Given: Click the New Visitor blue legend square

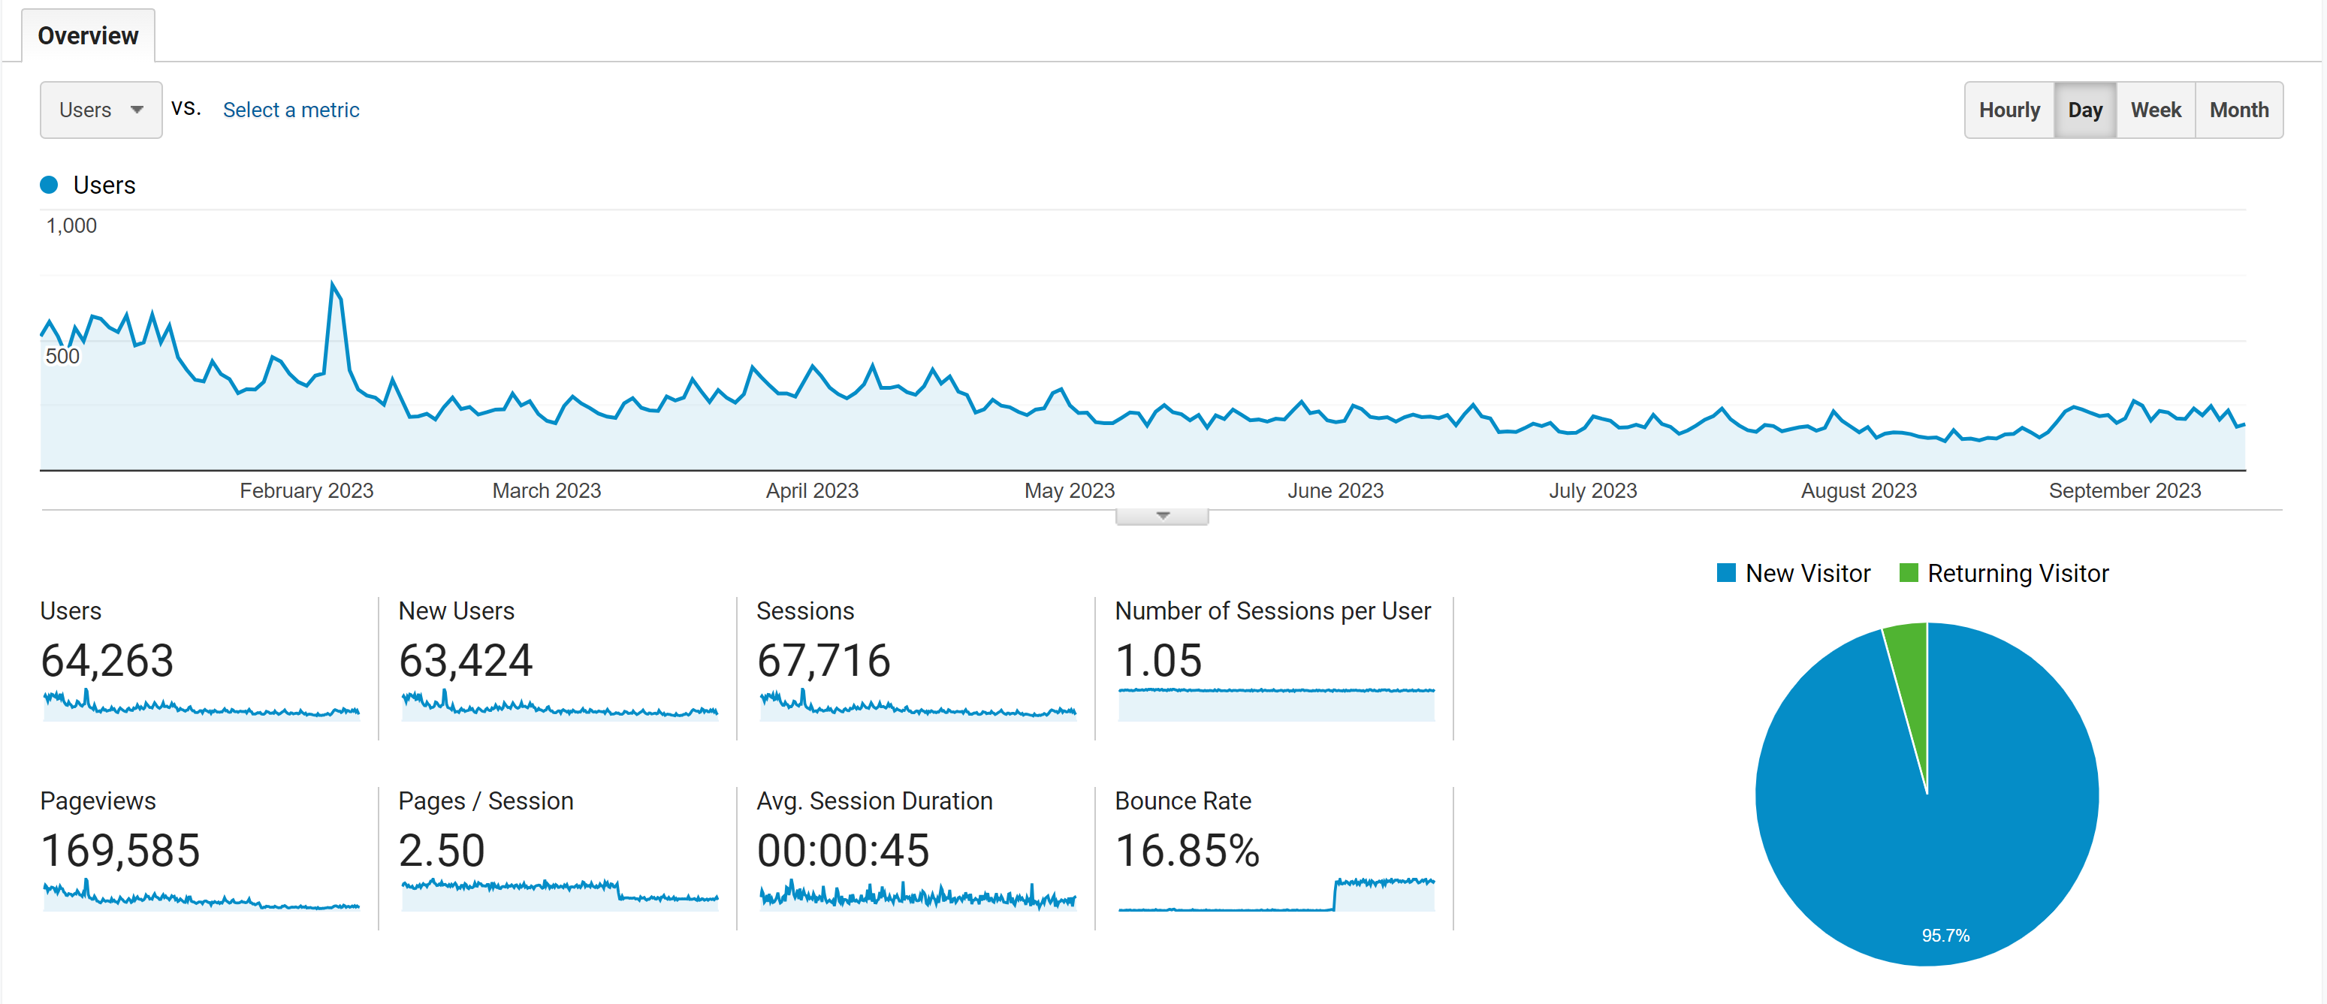Looking at the screenshot, I should (x=1725, y=573).
